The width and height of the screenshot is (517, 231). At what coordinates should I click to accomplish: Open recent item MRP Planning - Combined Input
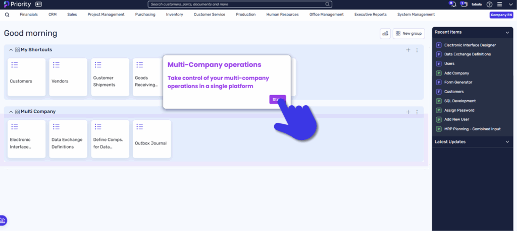(x=472, y=129)
